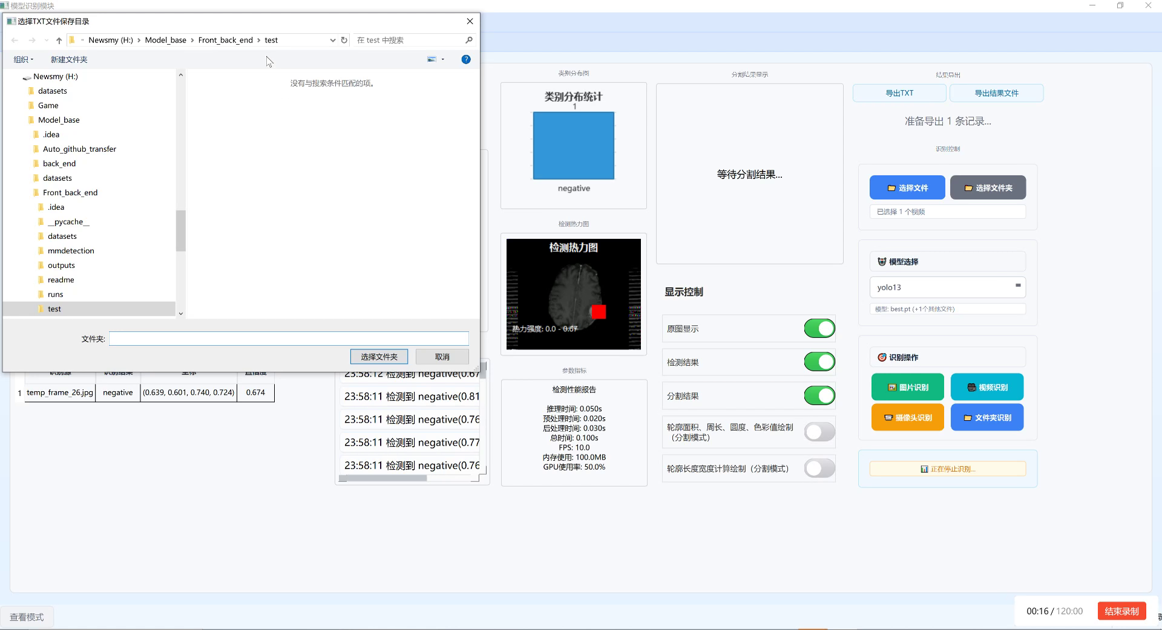Click the 结束录制 recording timer control

coord(1121,611)
